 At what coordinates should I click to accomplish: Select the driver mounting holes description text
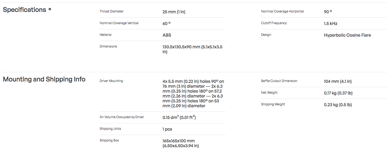click(193, 94)
